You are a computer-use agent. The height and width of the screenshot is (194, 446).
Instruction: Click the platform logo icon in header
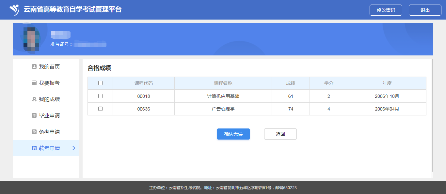point(14,10)
